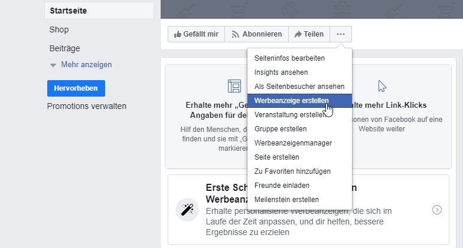Click the RSS feed icon beside Abonnieren
The height and width of the screenshot is (248, 463).
coord(235,34)
